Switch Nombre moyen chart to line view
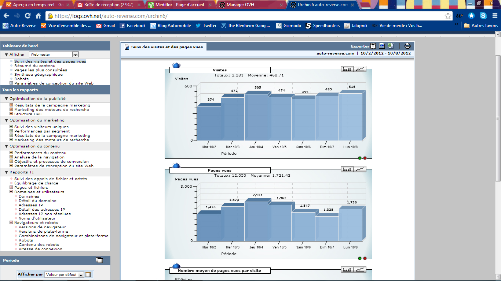 361,270
